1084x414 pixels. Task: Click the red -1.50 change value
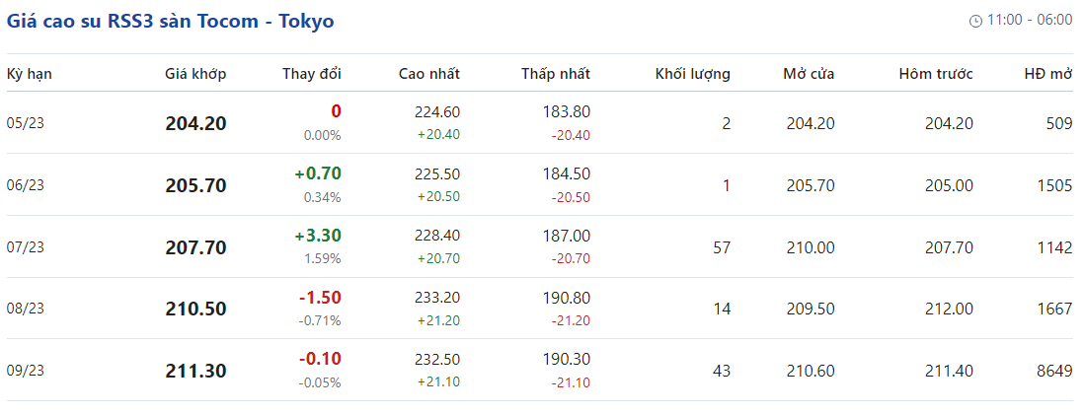click(319, 298)
